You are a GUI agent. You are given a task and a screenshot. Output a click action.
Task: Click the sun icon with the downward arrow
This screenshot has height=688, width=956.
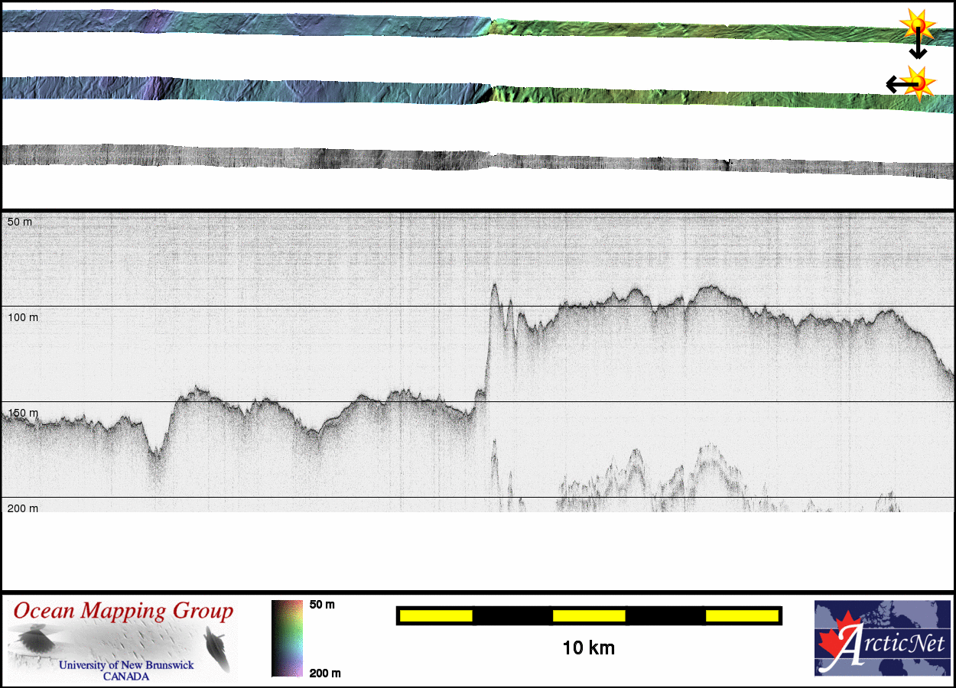(916, 25)
